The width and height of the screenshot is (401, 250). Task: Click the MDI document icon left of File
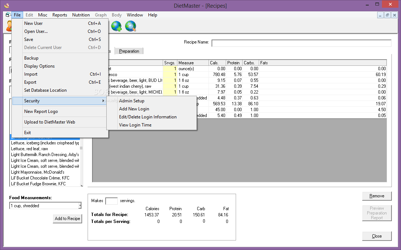[x=8, y=15]
